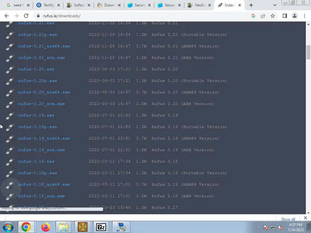
Task: Close the TechSp tab
Action: tap(59, 5)
